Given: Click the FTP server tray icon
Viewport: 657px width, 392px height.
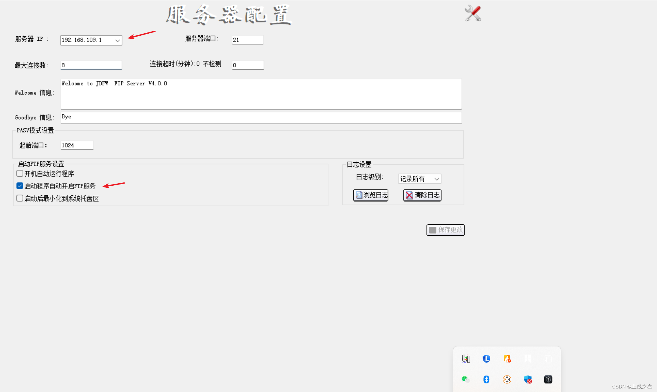Looking at the screenshot, I should tap(465, 359).
